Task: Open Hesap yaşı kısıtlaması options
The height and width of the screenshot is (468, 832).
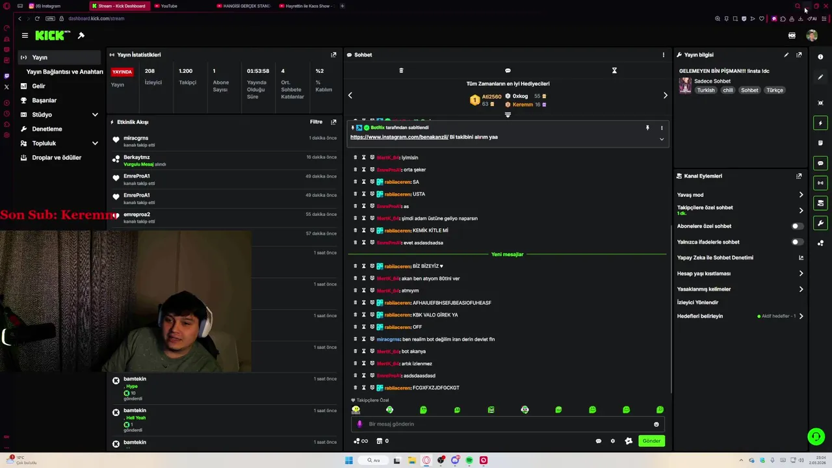Action: [740, 274]
